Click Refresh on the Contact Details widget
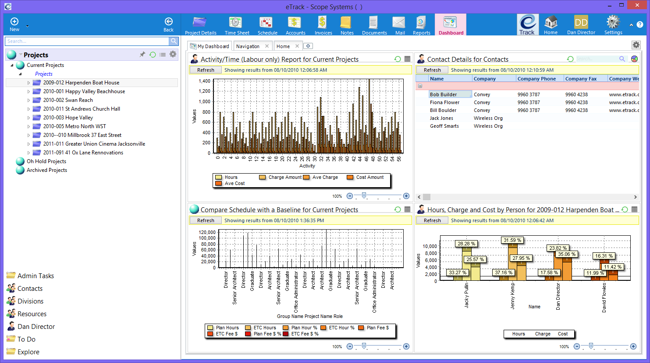This screenshot has height=363, width=650. 432,70
